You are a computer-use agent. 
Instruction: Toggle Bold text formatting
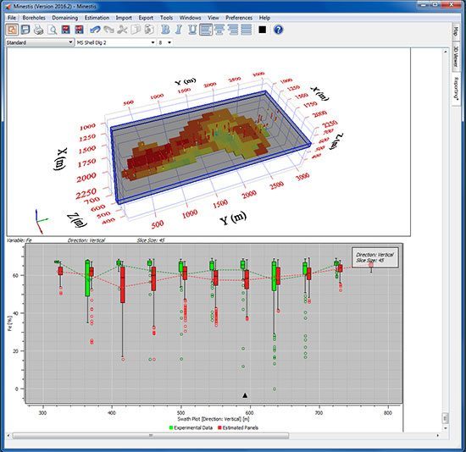tap(165, 30)
